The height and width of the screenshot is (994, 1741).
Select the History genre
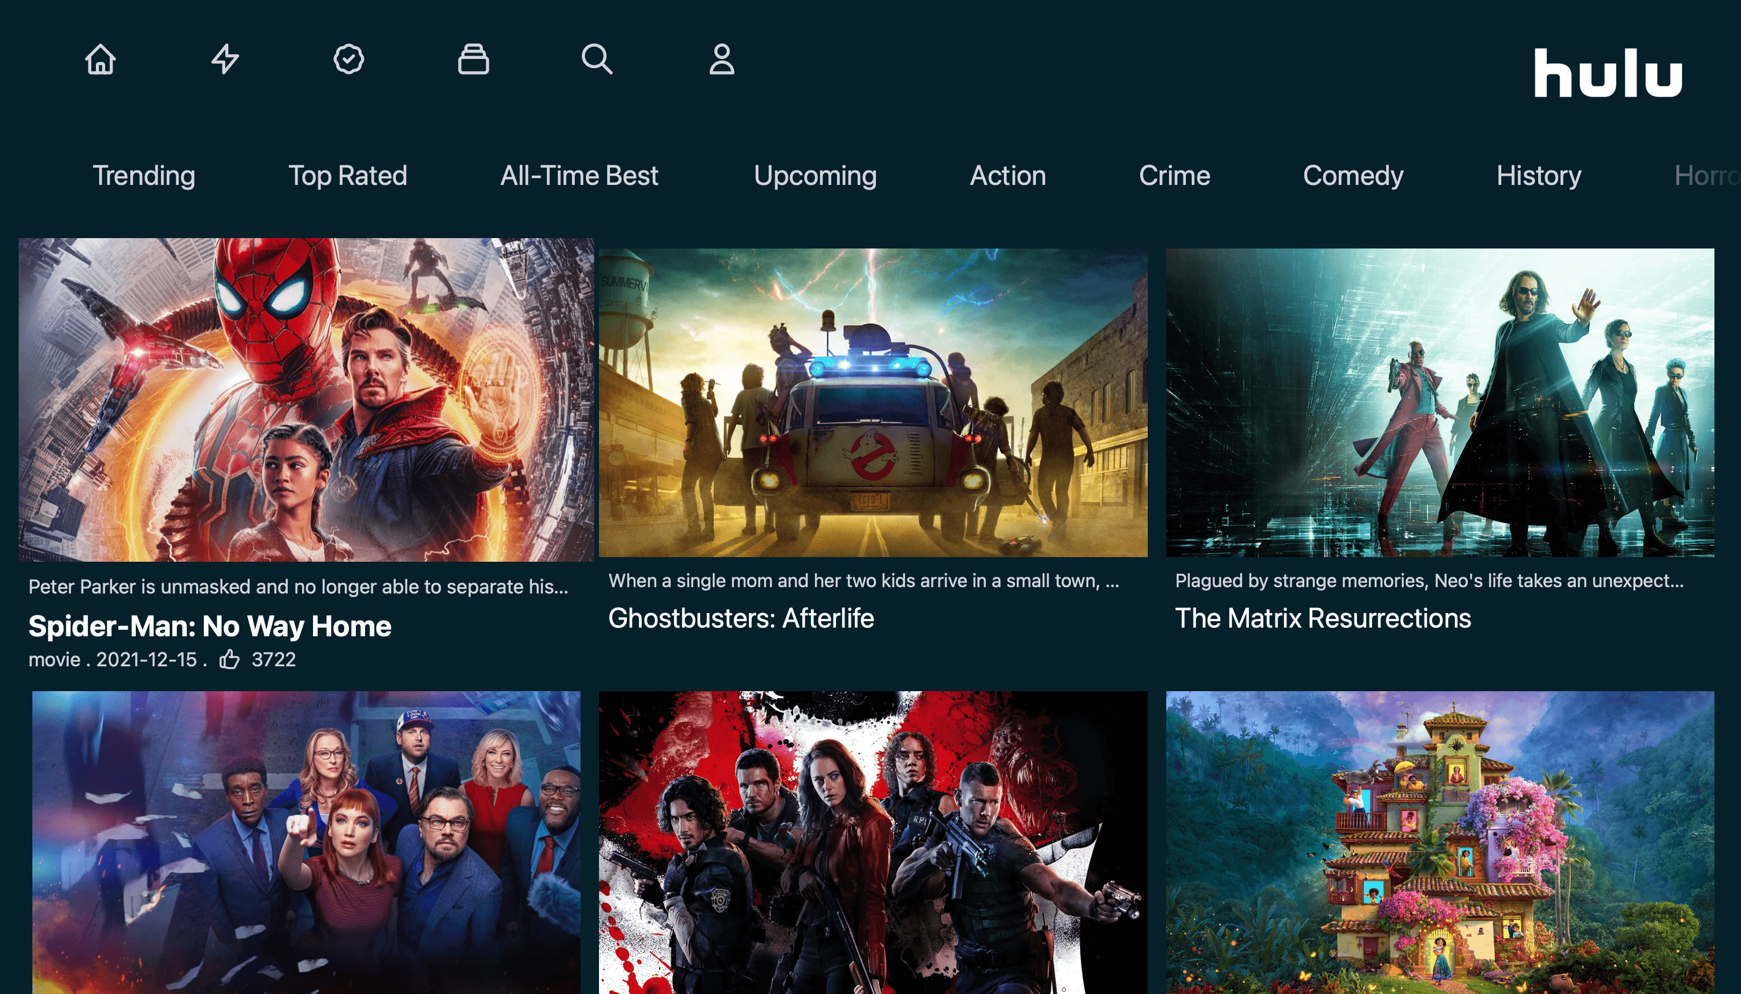pyautogui.click(x=1538, y=176)
